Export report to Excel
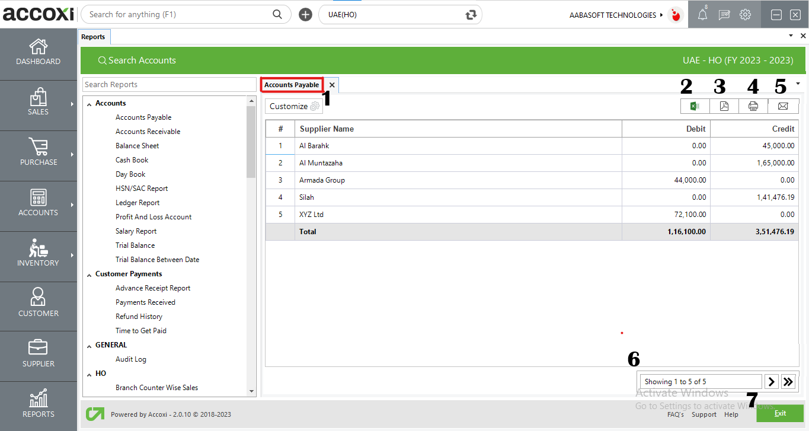The width and height of the screenshot is (809, 431). [x=695, y=106]
